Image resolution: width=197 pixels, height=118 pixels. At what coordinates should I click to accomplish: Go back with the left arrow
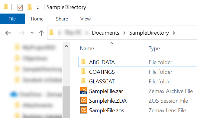tap(8, 33)
